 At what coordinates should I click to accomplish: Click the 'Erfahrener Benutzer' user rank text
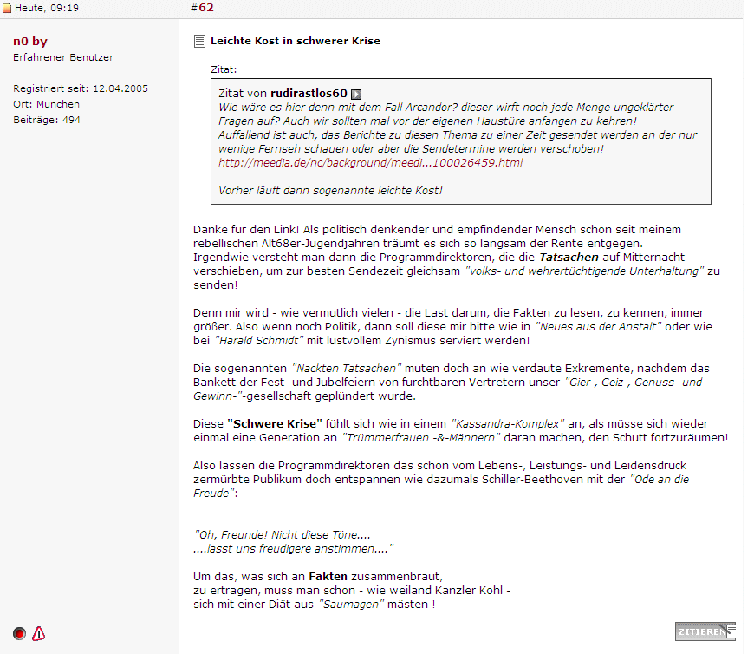(x=63, y=57)
